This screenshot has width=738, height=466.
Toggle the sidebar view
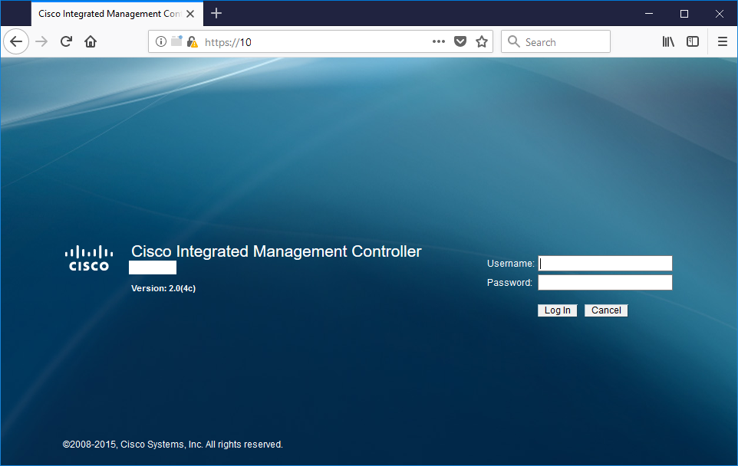point(693,42)
